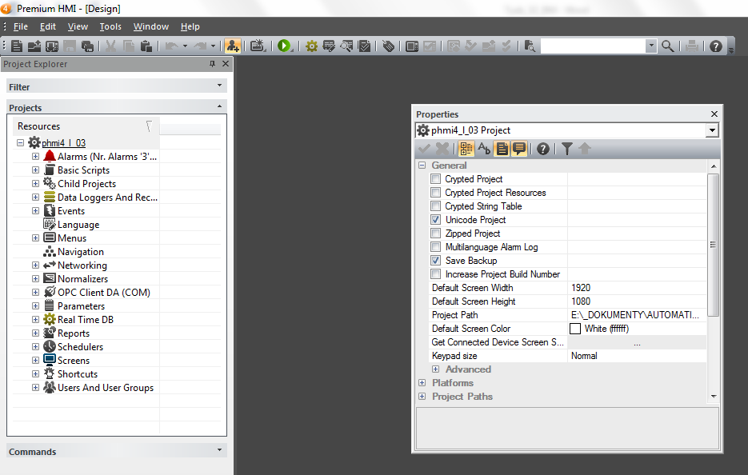The image size is (748, 475).
Task: Click the edit comment toolbar icon
Action: pos(329,46)
